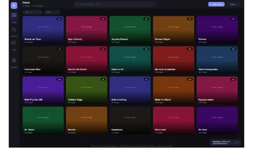Image resolution: width=253 pixels, height=166 pixels.
Task: Click the count badge on Oshi no Ko
Action: click(146, 49)
